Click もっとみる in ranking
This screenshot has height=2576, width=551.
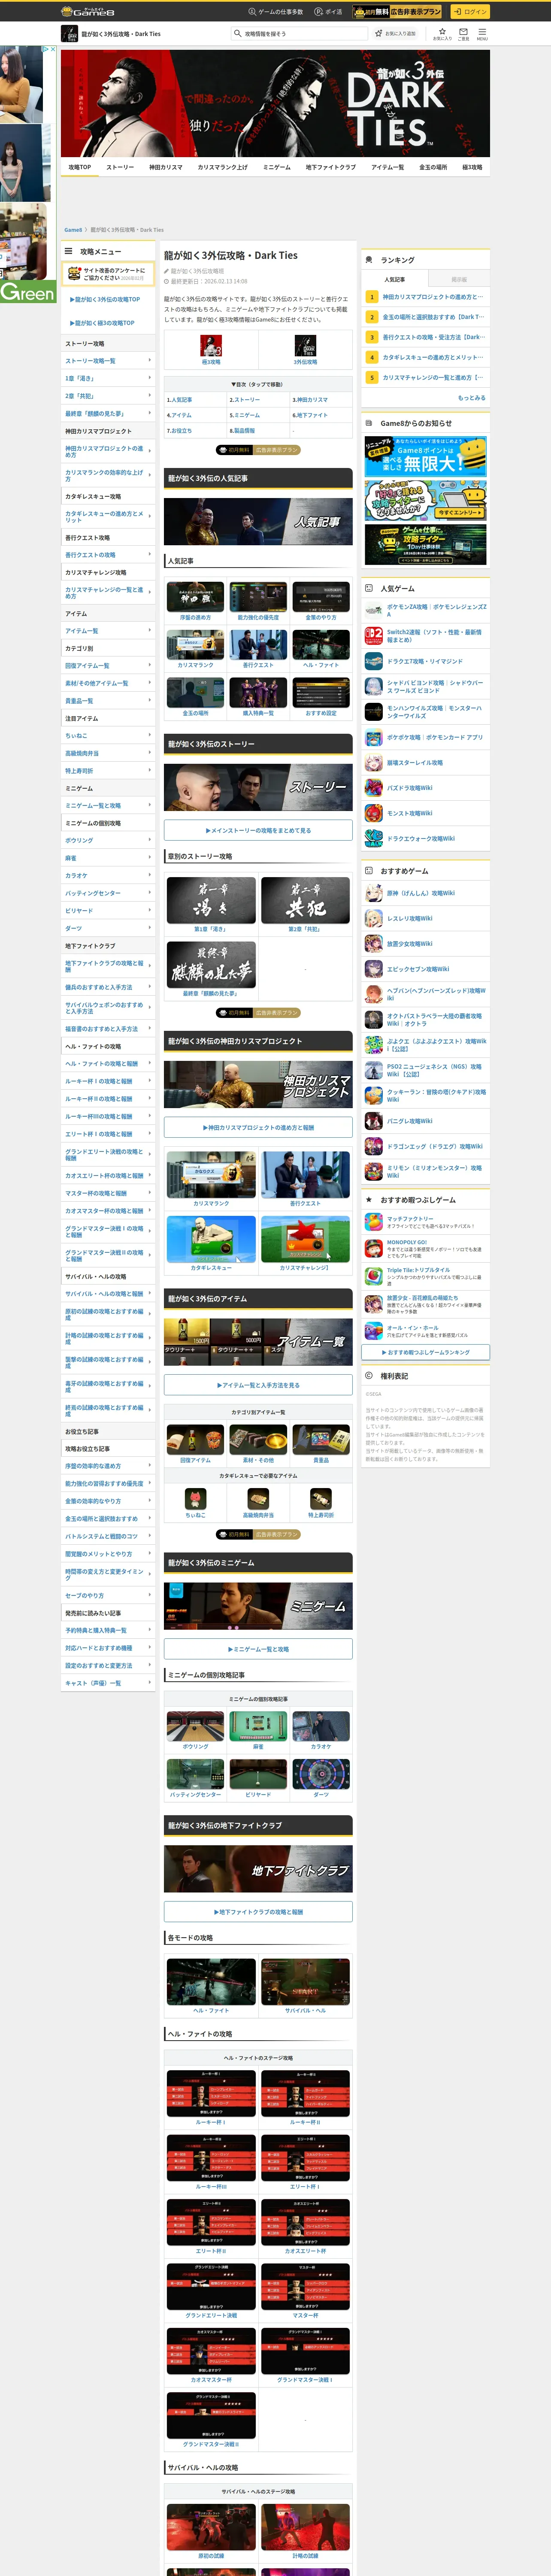pyautogui.click(x=472, y=398)
